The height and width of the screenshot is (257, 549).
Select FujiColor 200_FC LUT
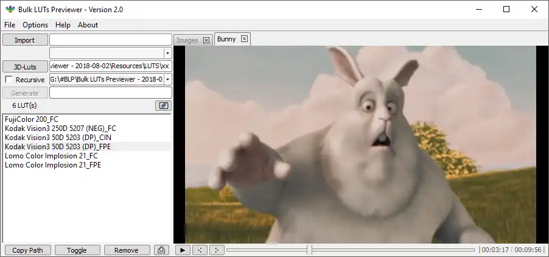[x=87, y=119]
